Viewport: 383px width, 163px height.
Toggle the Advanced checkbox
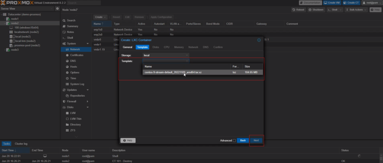point(234,140)
